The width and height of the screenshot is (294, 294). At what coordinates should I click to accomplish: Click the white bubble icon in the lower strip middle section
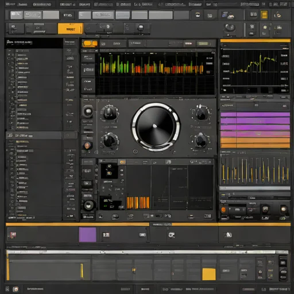click(171, 235)
